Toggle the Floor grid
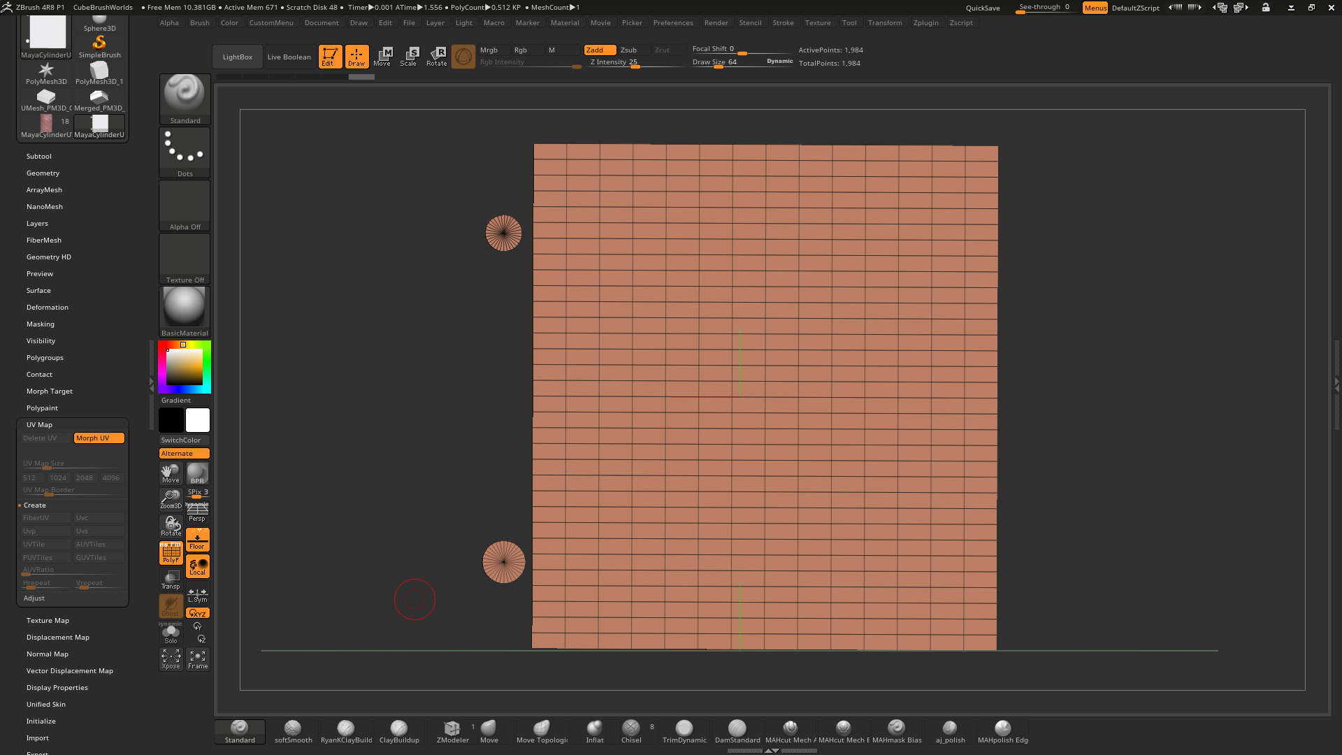The image size is (1342, 755). click(x=198, y=540)
